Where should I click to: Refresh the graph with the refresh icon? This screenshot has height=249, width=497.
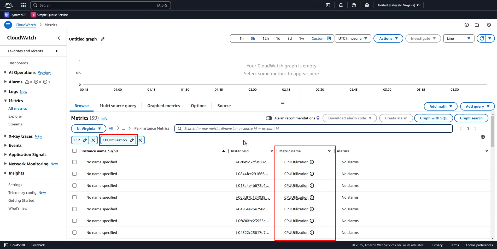pos(482,38)
